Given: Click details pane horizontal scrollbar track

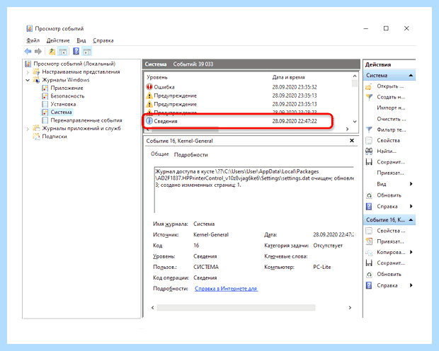Looking at the screenshot, I should tap(236, 308).
